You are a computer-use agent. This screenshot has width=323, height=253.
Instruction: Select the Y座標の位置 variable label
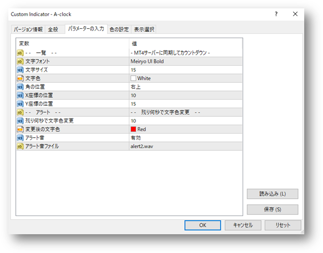[x=39, y=104]
